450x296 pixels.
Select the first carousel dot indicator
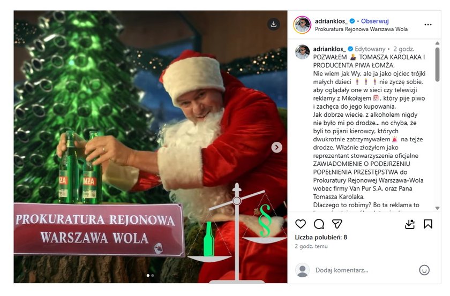148,275
